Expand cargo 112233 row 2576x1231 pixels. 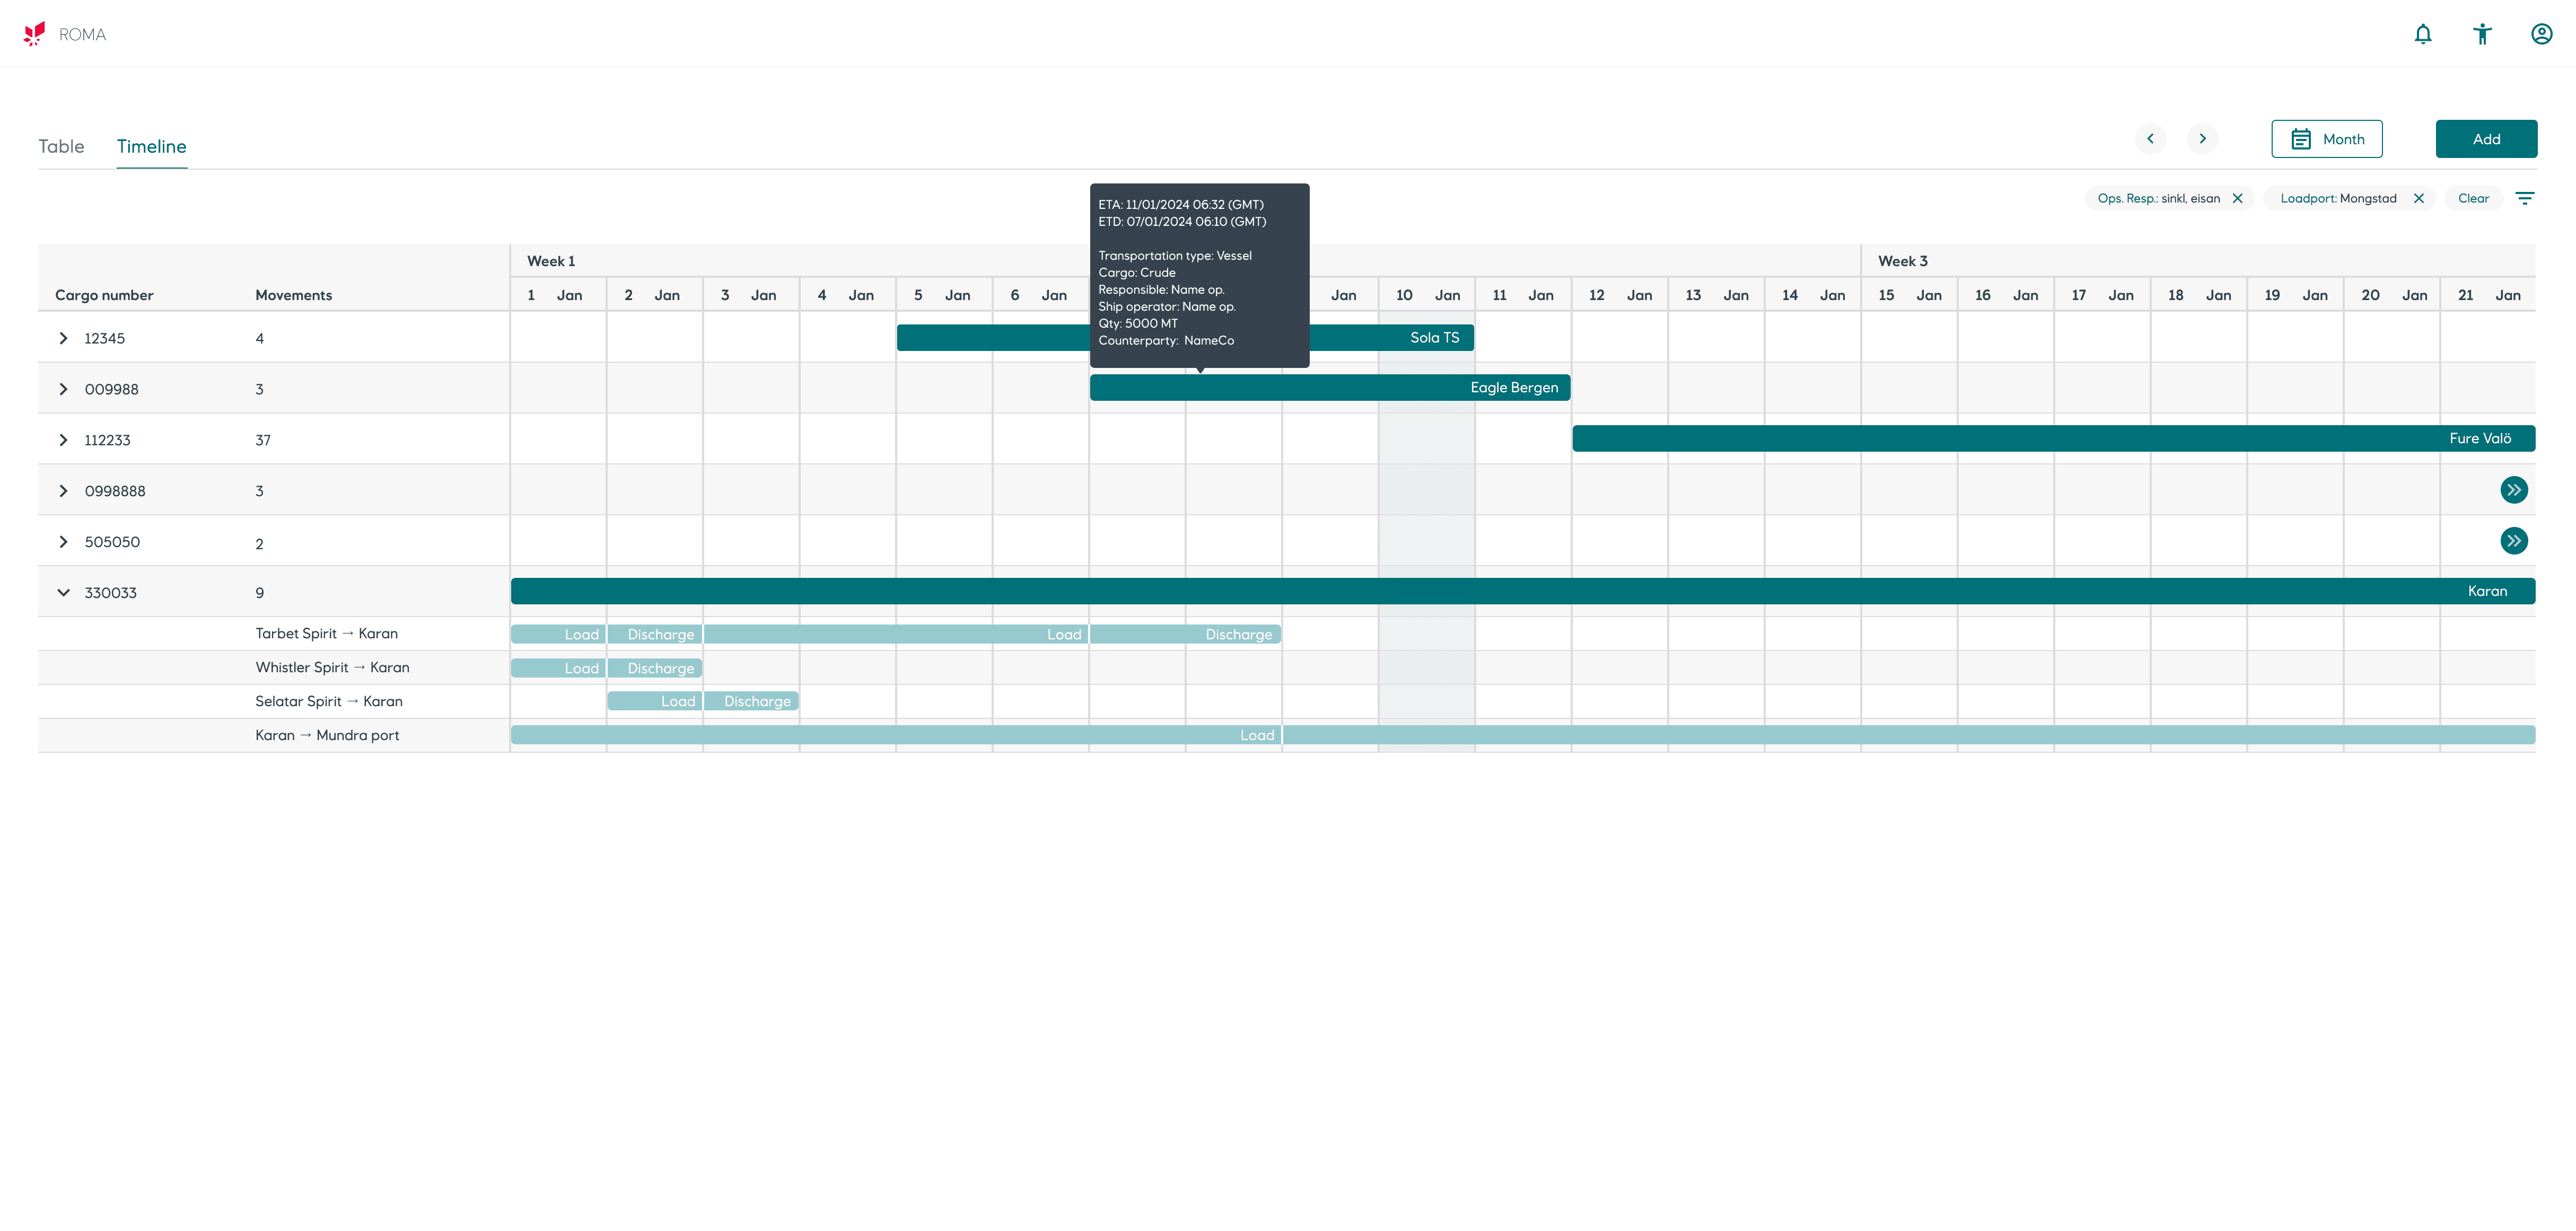[63, 440]
